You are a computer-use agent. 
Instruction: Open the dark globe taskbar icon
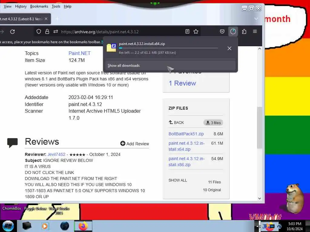[x=65, y=226]
